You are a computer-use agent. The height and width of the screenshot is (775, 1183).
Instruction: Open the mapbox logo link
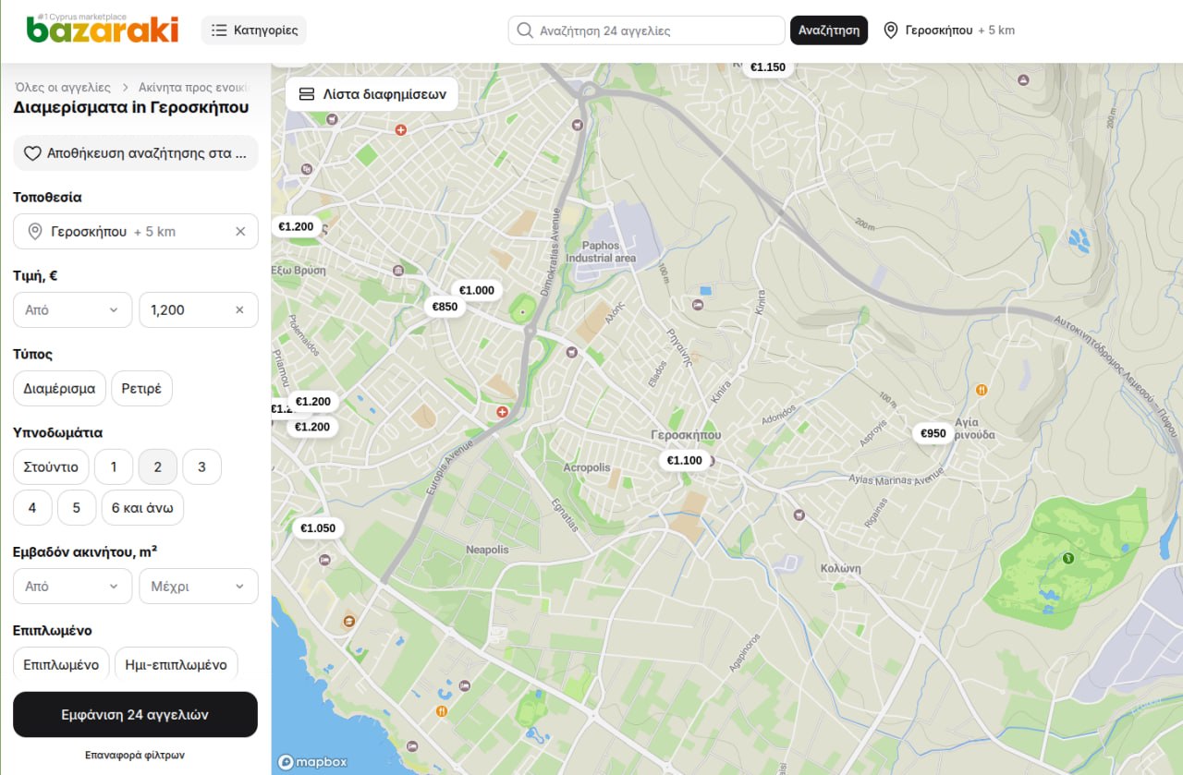point(312,762)
